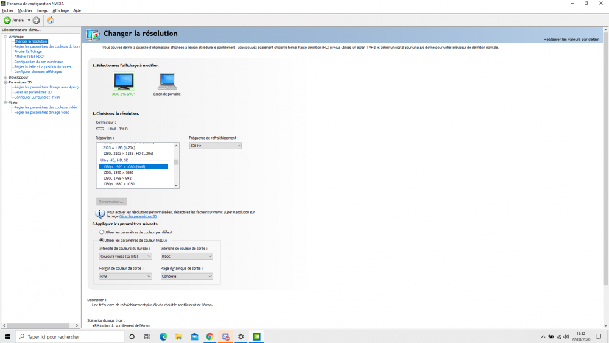Open the refresh rate 120 Hz dropdown
This screenshot has width=609, height=343.
[x=215, y=146]
